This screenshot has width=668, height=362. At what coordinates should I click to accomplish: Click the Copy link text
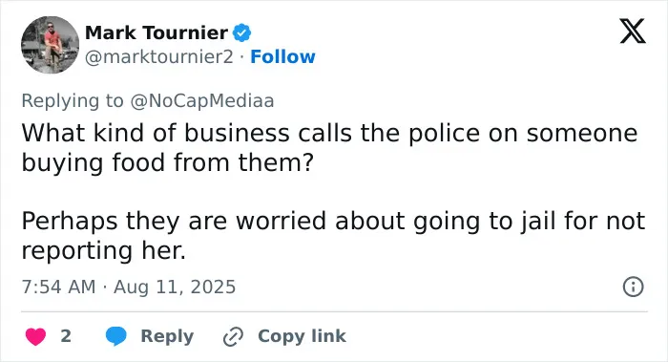(302, 336)
